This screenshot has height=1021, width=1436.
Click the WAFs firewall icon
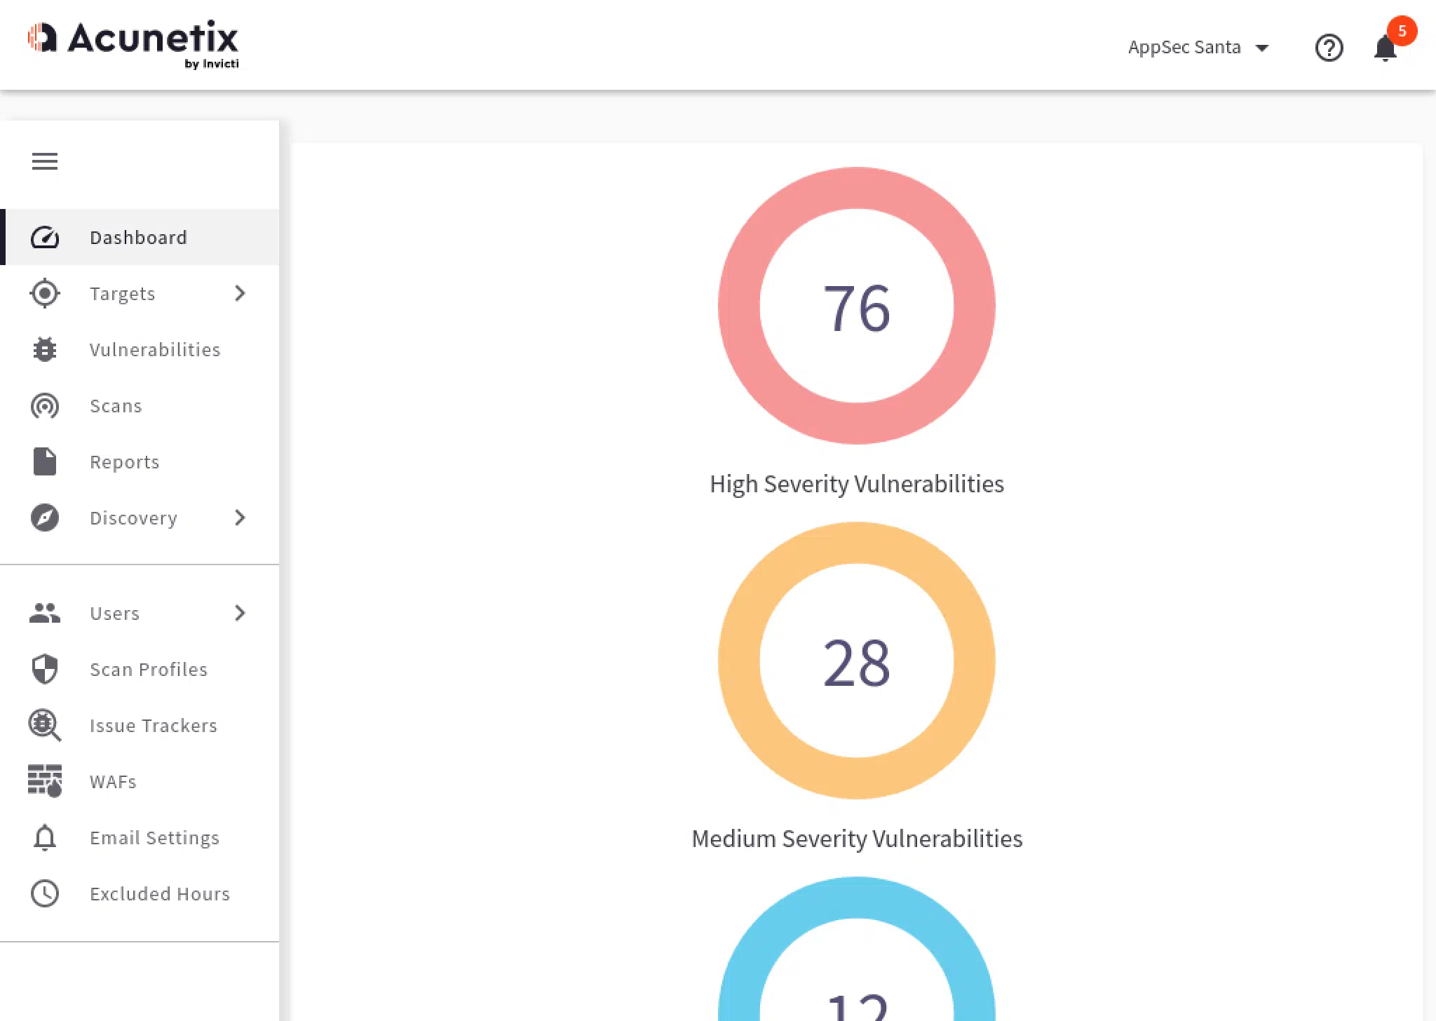pos(45,781)
